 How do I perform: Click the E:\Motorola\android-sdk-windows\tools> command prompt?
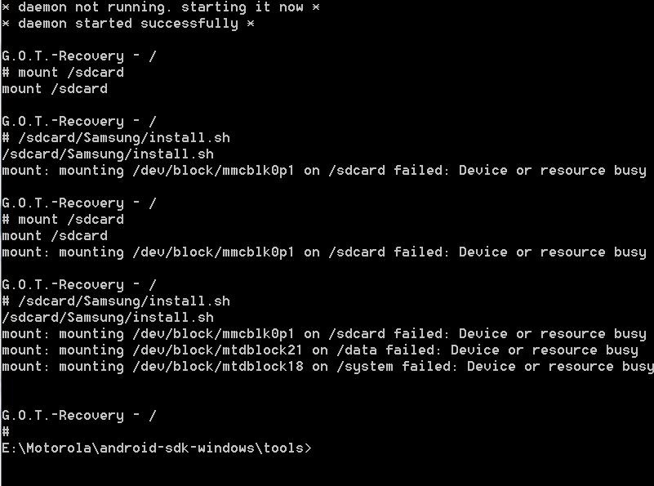[157, 448]
